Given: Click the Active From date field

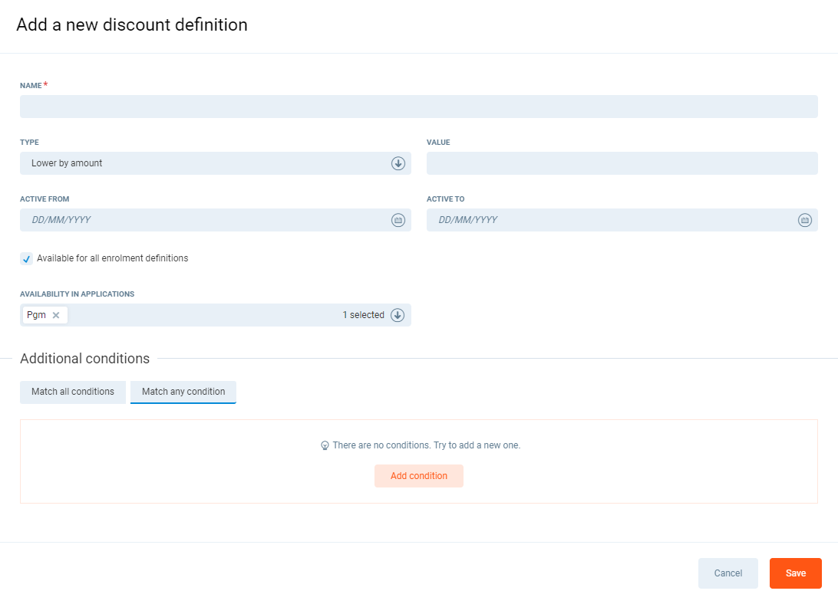Looking at the screenshot, I should click(x=203, y=220).
